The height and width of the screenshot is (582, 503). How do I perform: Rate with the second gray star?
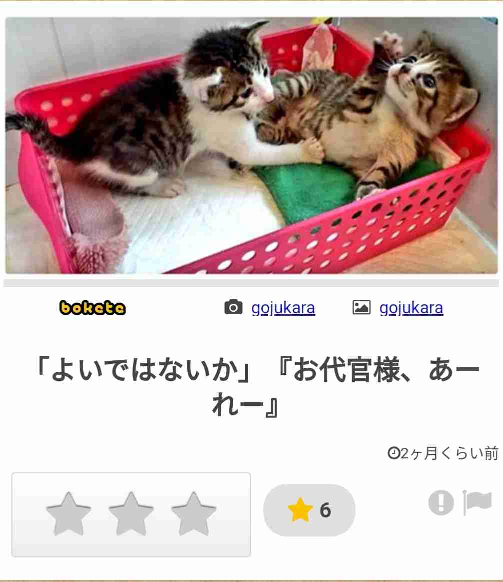point(131,513)
